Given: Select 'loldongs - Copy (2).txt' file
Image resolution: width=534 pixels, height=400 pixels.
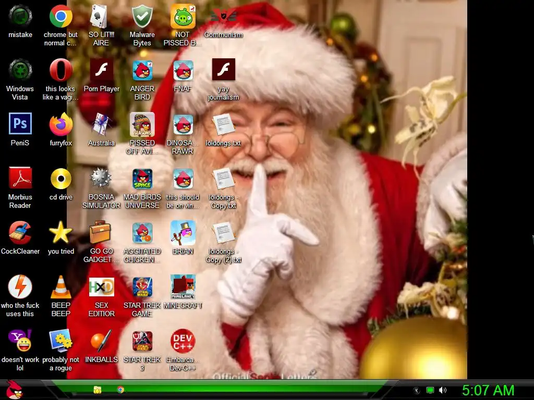Looking at the screenshot, I should pyautogui.click(x=223, y=233).
